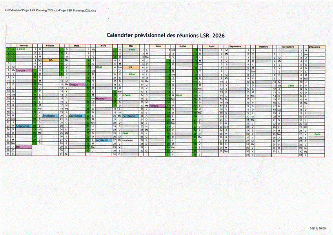
Task: Select the Secrétariat entry on 27 Avril
Action: [x=102, y=140]
